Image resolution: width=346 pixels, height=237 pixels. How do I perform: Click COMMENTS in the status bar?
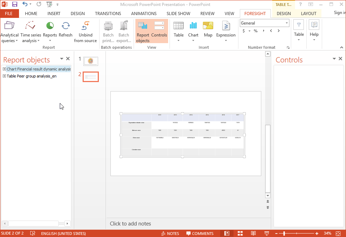tap(200, 233)
